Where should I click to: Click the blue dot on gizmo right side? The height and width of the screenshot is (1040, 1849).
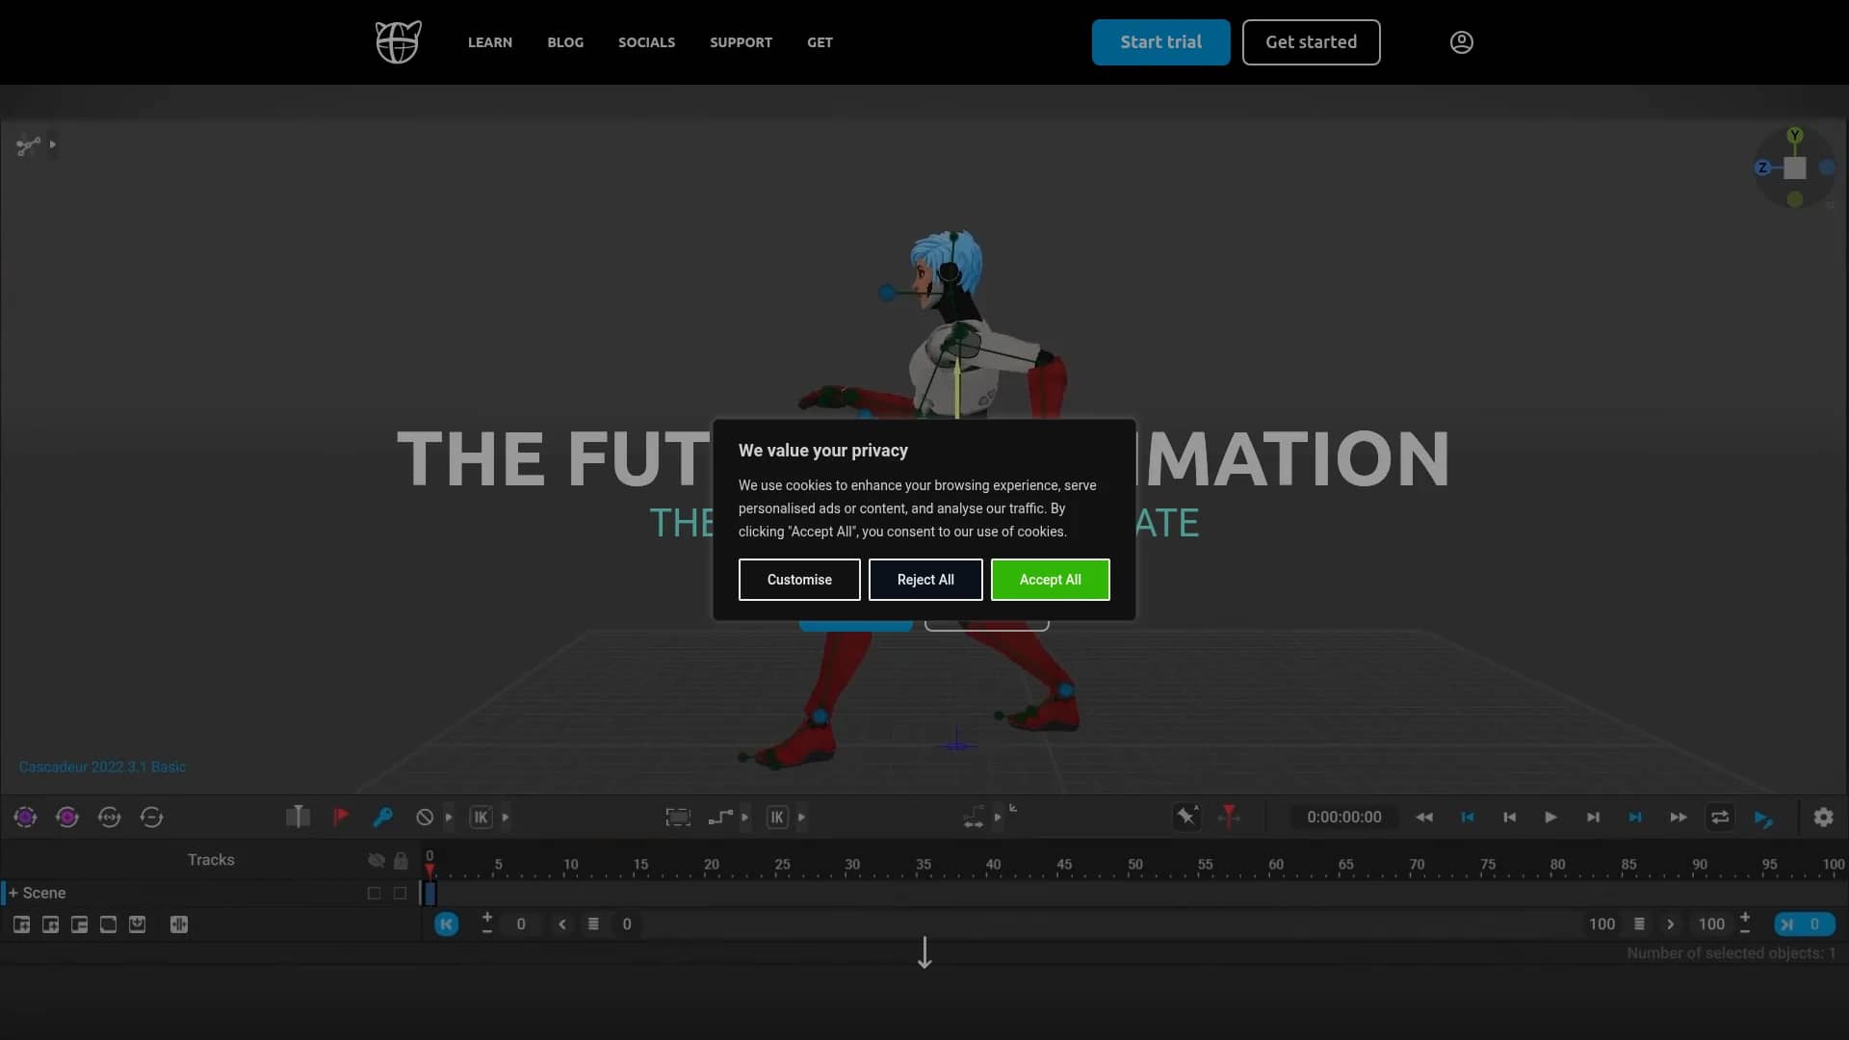pyautogui.click(x=1826, y=168)
